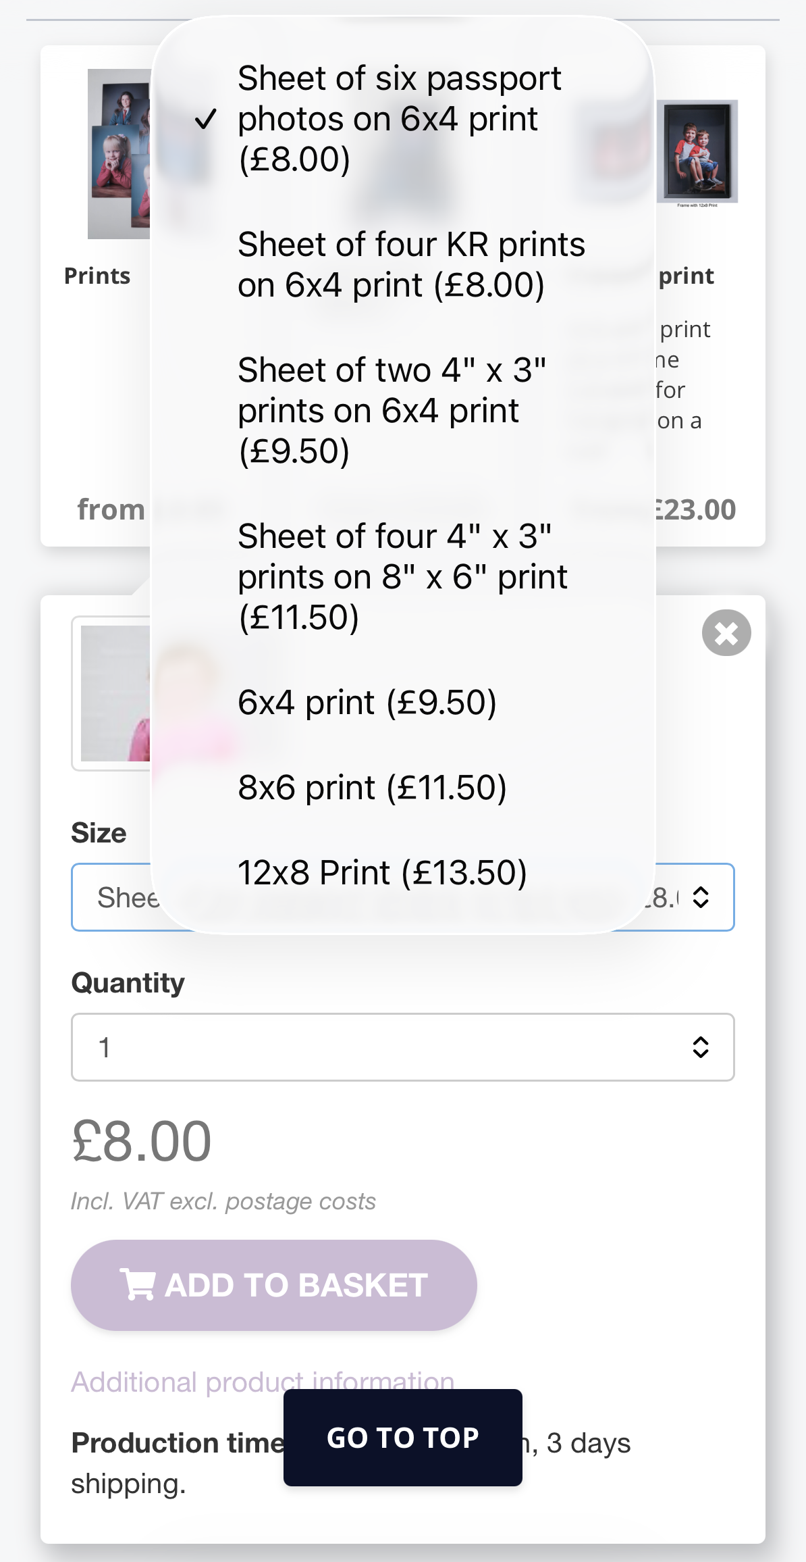Screen dimensions: 806x1562
Task: Select 8x6 print (£11.50) option
Action: tap(403, 788)
